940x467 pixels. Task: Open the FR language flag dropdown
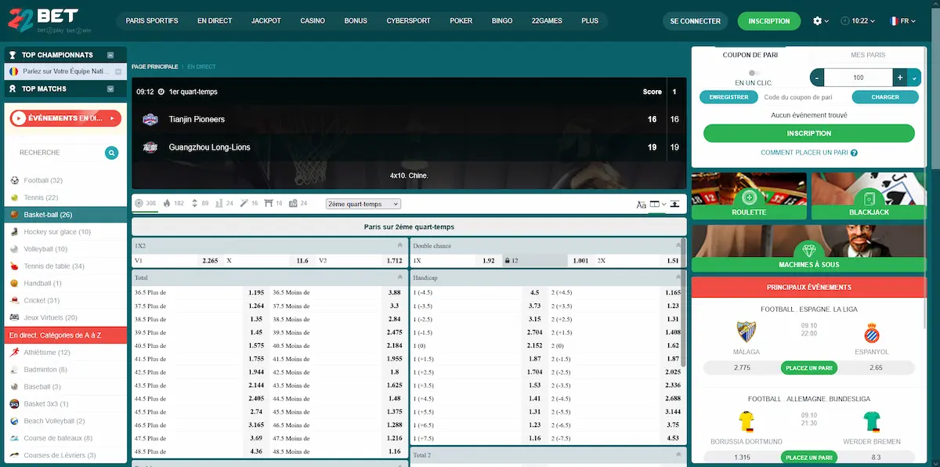[902, 21]
